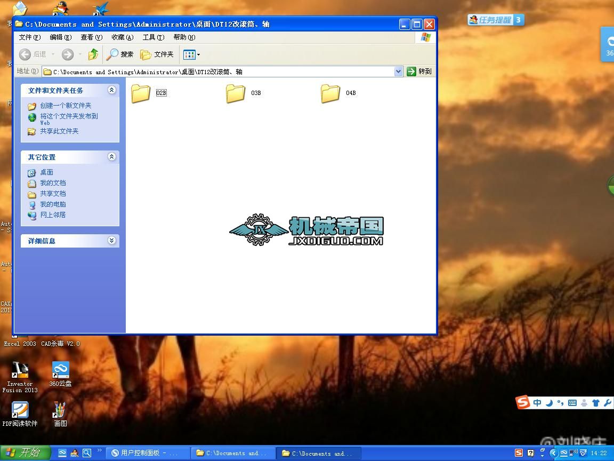Collapse the 文件和文件夹任务 panel
Viewport: 614px width, 461px height.
111,90
